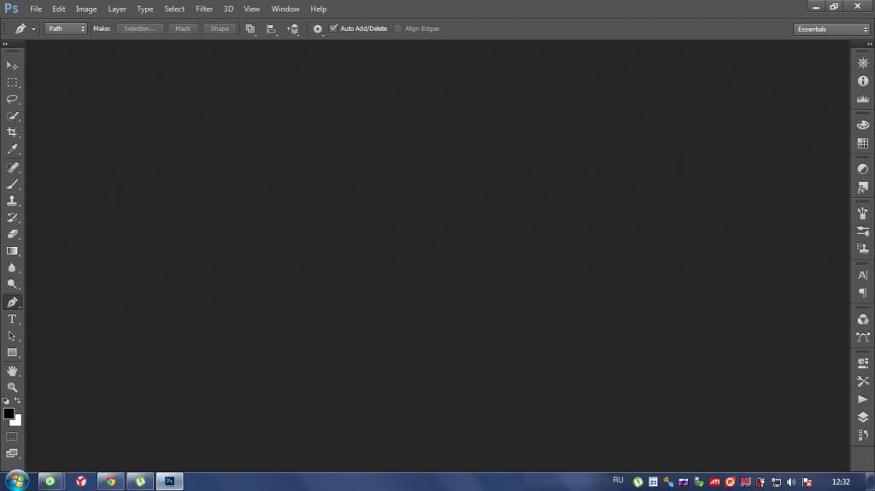Select the Move tool

click(x=12, y=65)
